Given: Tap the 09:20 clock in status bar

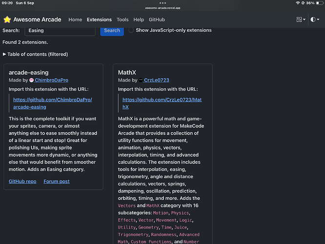Looking at the screenshot, I should coord(7,3).
